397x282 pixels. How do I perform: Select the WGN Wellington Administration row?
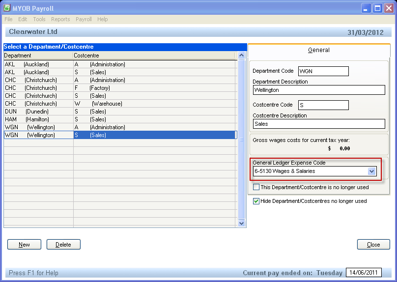pos(120,127)
